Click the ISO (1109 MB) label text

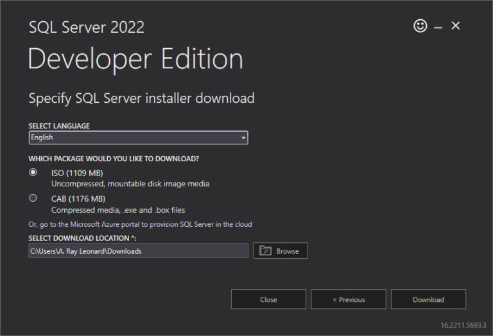pos(77,173)
